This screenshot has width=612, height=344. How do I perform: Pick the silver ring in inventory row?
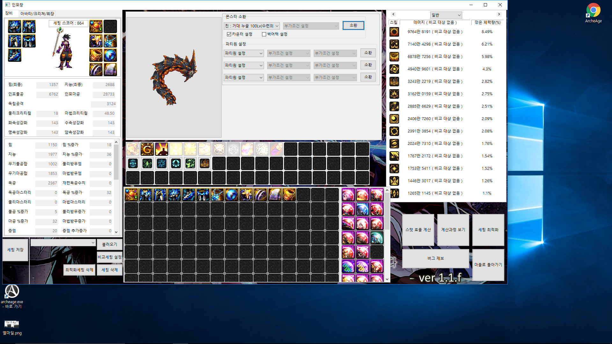pos(260,195)
